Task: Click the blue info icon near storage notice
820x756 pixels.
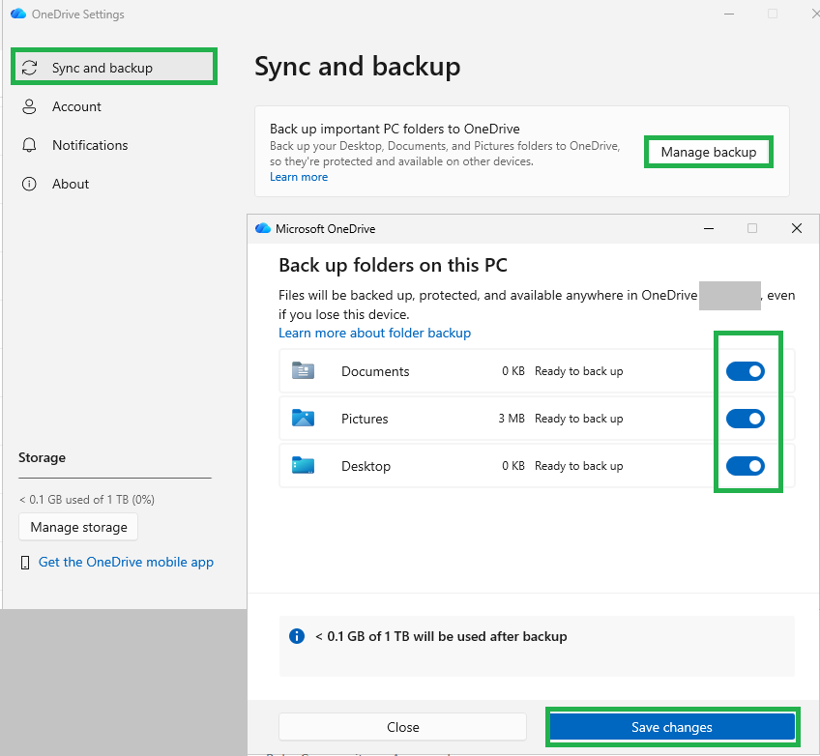Action: coord(297,636)
